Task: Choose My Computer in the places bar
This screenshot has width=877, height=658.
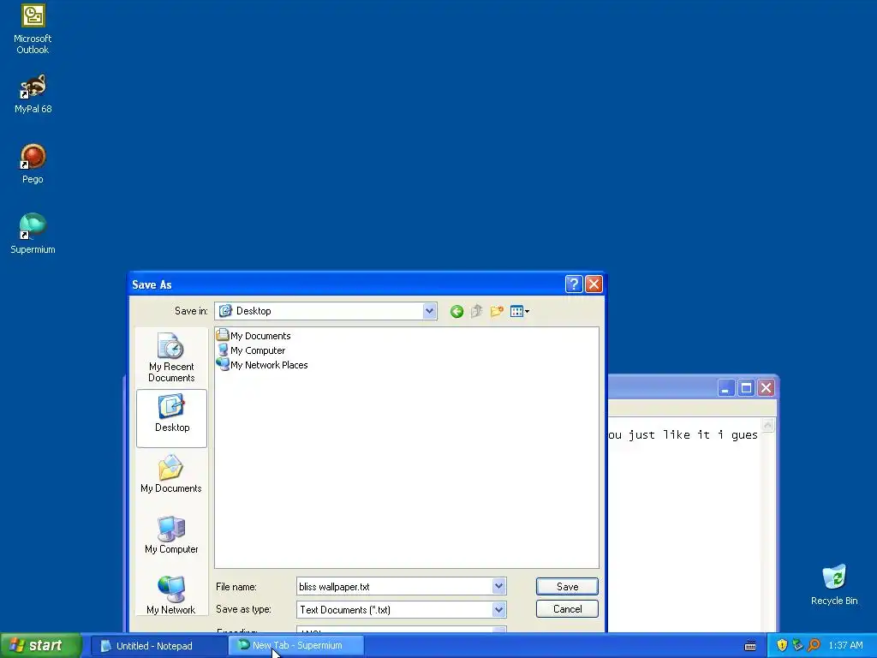Action: pyautogui.click(x=171, y=535)
